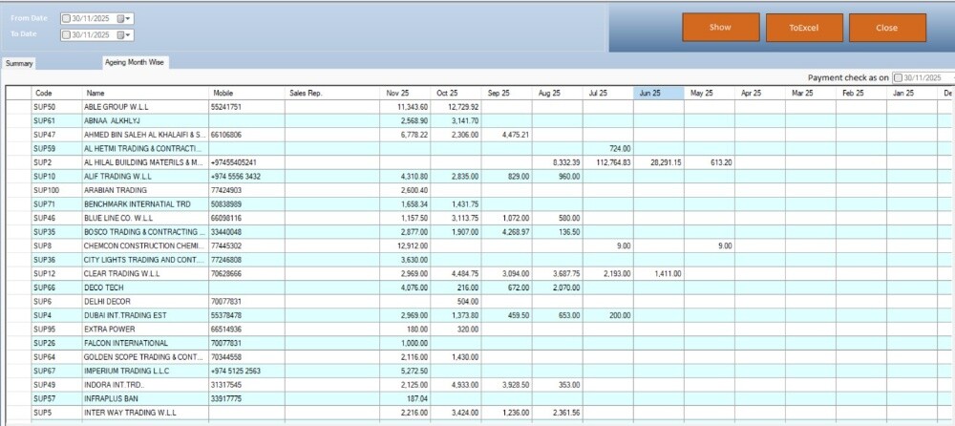Click the Jul 25 column header
The width and height of the screenshot is (955, 426).
607,94
